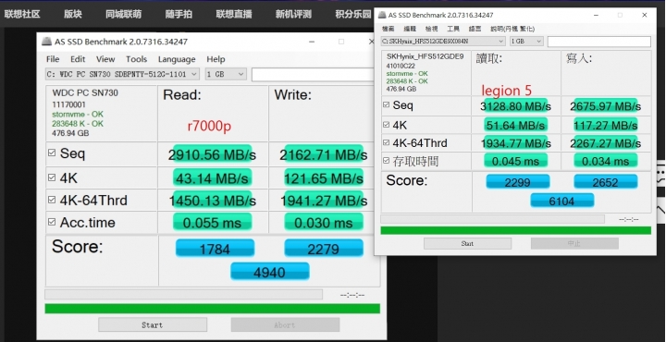
Task: Click the 0.055 ms read access time
Action: click(x=213, y=223)
